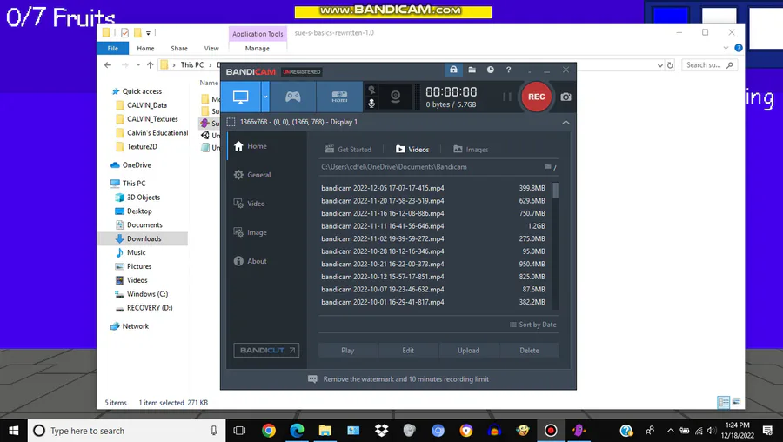The height and width of the screenshot is (442, 783).
Task: Toggle mouse cursor effect icon
Action: point(371,90)
